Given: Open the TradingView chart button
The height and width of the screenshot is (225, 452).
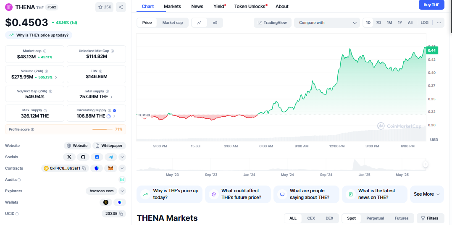Looking at the screenshot, I should (272, 23).
